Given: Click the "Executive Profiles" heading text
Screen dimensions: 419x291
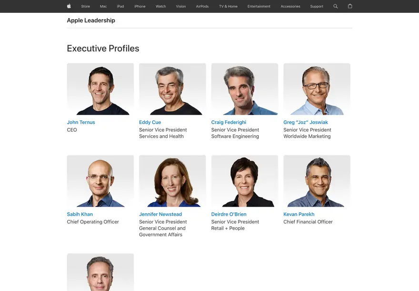Looking at the screenshot, I should (103, 49).
